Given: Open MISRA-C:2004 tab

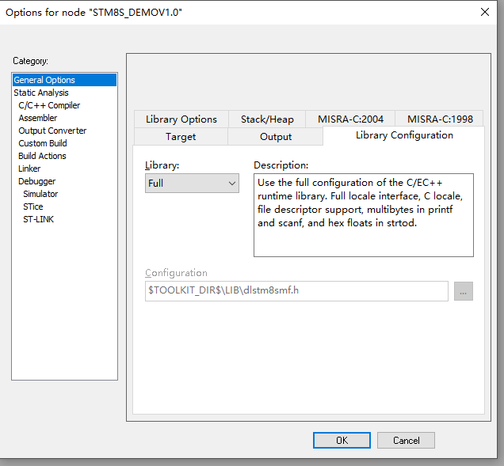Looking at the screenshot, I should pos(350,119).
